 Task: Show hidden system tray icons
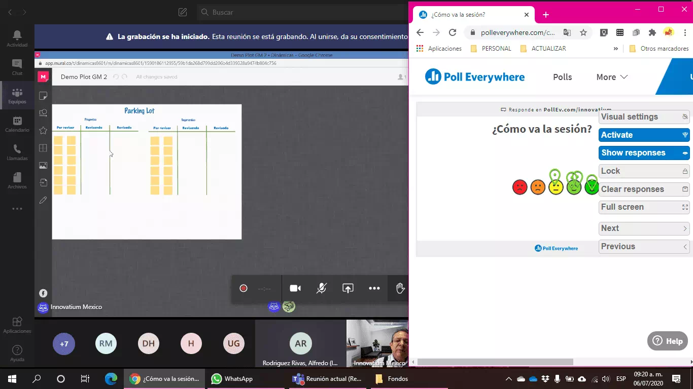[x=509, y=379]
